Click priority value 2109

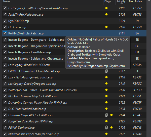point(122,21)
